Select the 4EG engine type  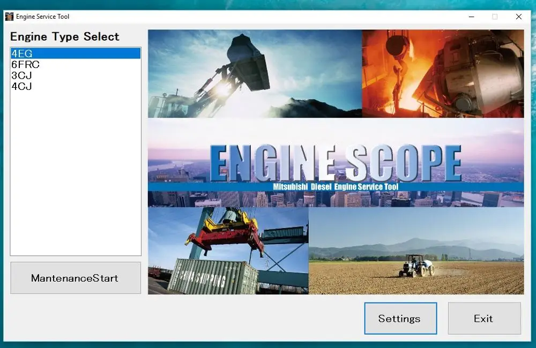pos(76,54)
